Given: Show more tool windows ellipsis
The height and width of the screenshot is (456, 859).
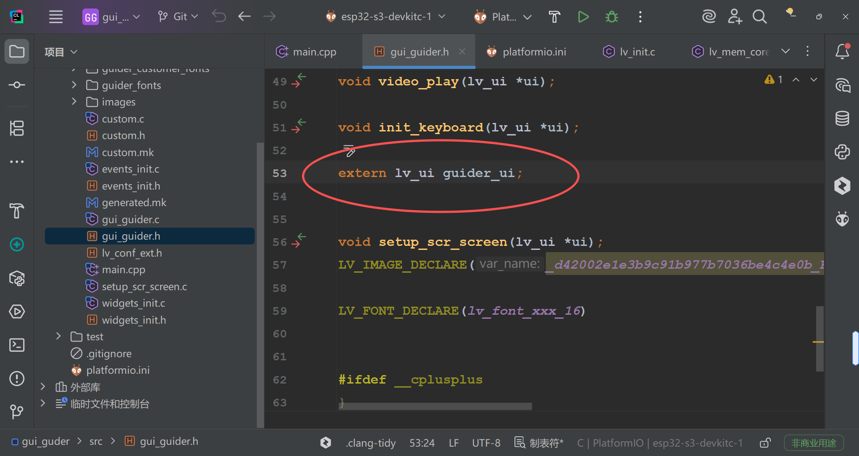Looking at the screenshot, I should point(17,162).
